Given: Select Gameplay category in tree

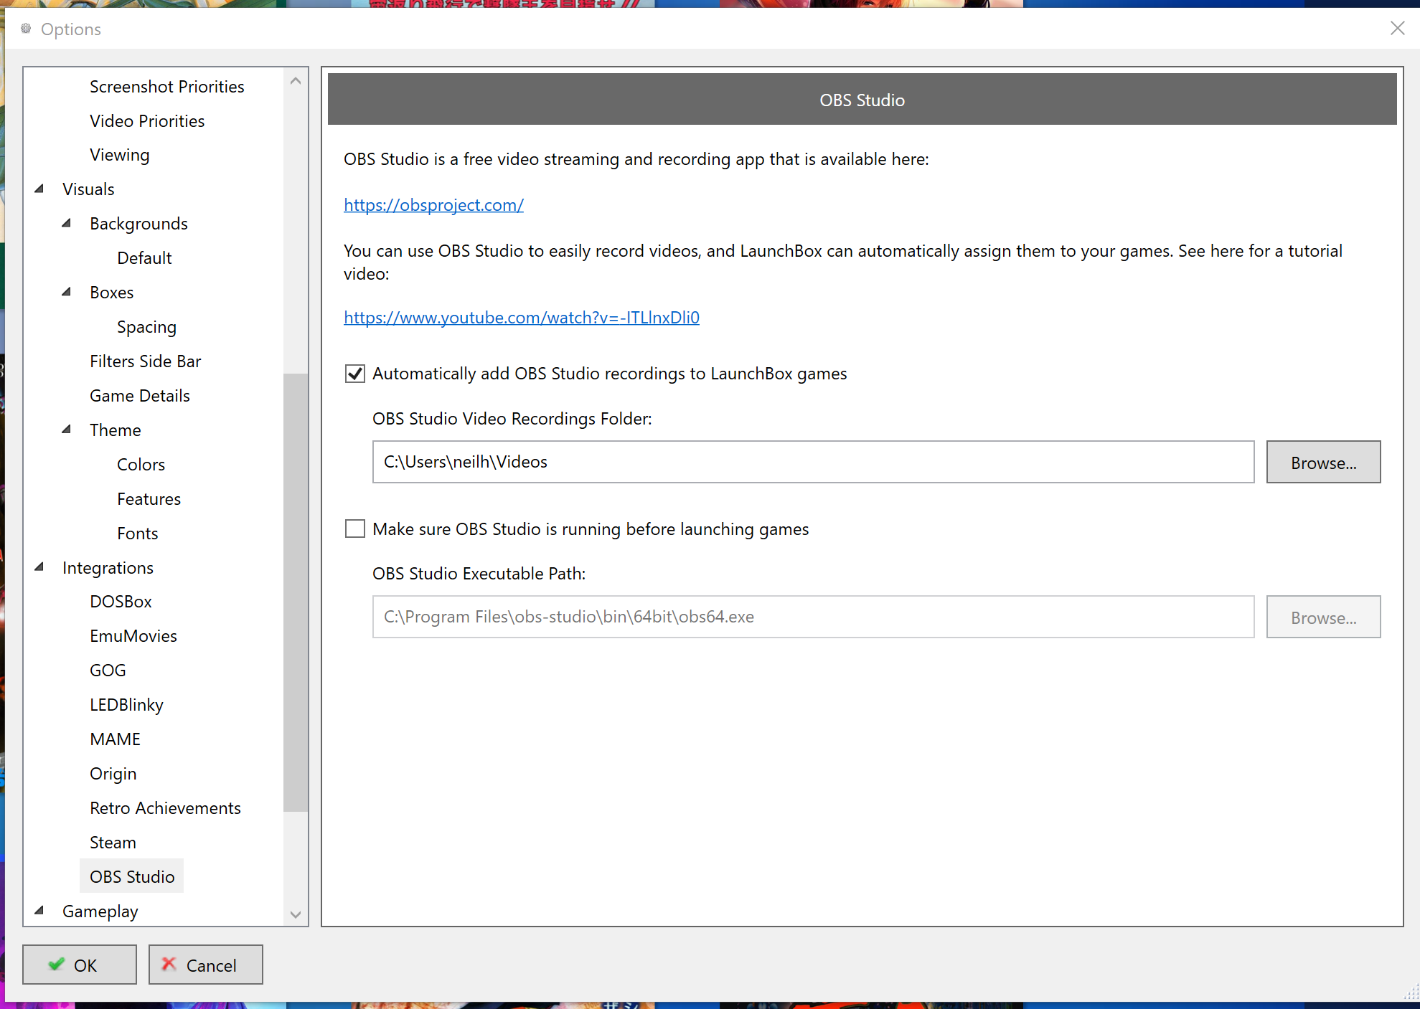Looking at the screenshot, I should 100,911.
